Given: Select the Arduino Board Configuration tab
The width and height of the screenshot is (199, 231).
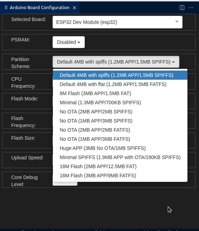Looking at the screenshot, I should coord(40,8).
